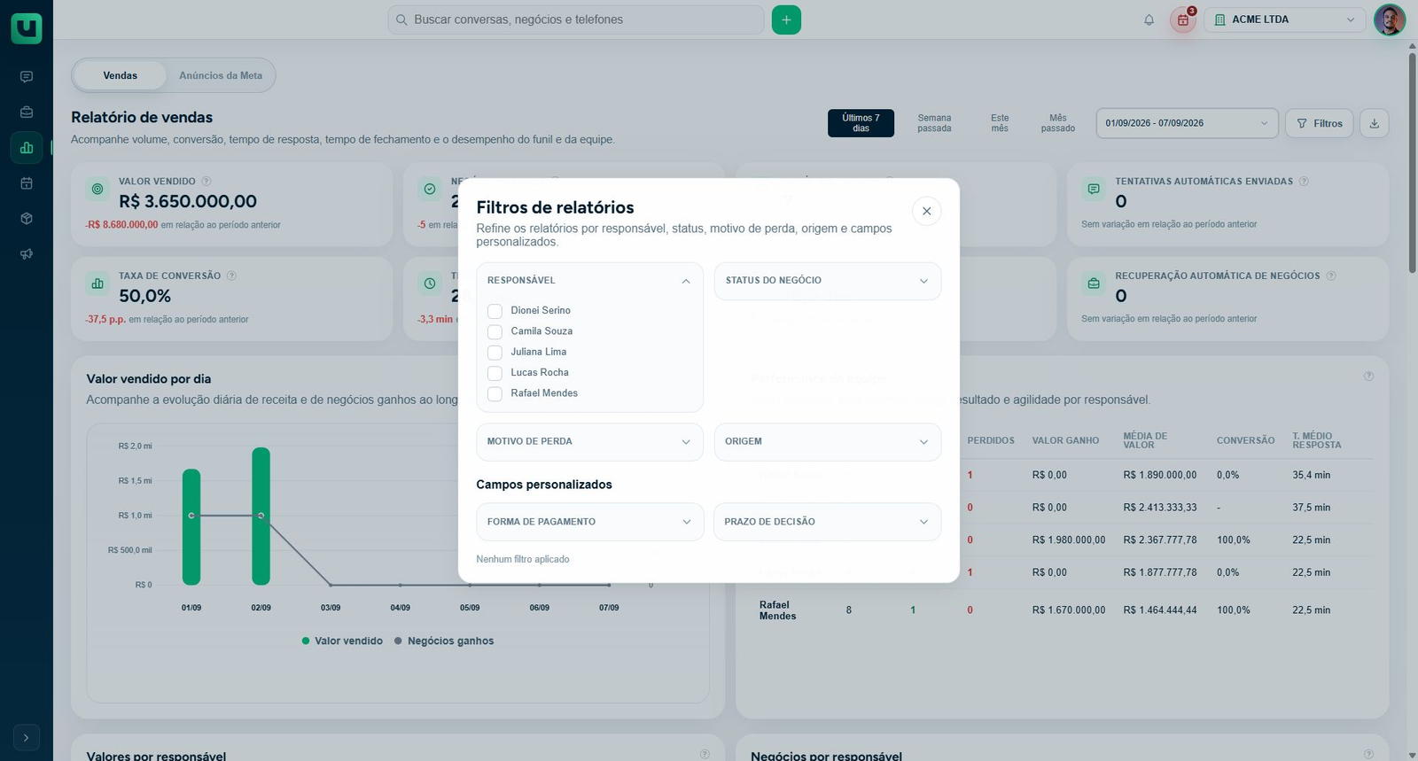
Task: Click help icon next to Valor Vendido
Action: (206, 181)
